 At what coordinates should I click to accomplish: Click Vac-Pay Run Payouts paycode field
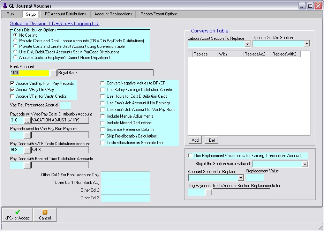coord(17,135)
